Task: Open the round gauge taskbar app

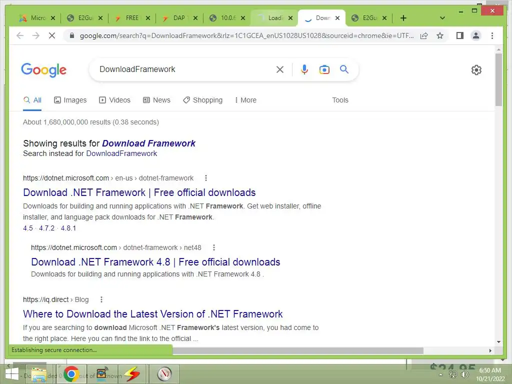Action: point(164,374)
